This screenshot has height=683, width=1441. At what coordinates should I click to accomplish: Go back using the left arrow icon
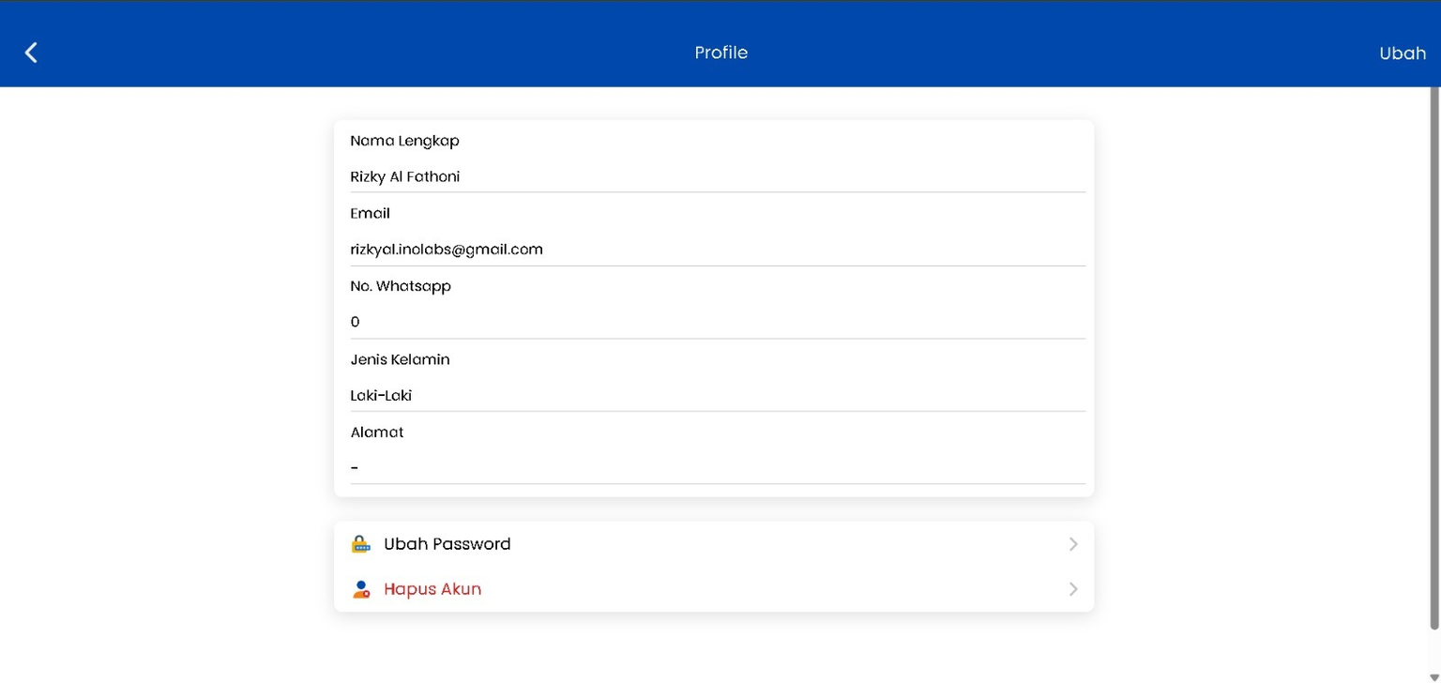[31, 53]
